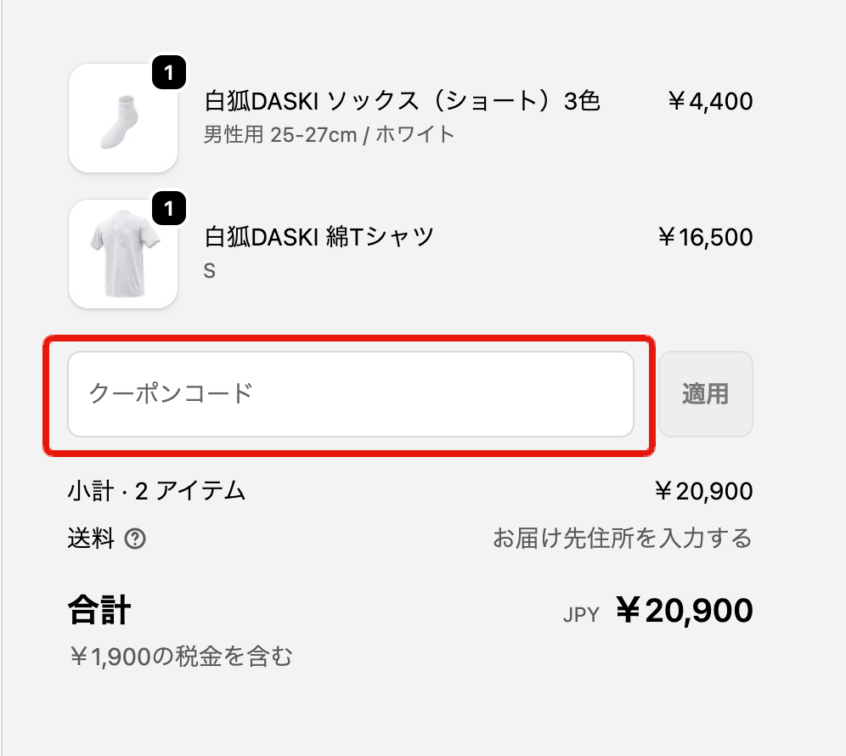
Task: Click the T-shirt size S label
Action: coord(210,271)
